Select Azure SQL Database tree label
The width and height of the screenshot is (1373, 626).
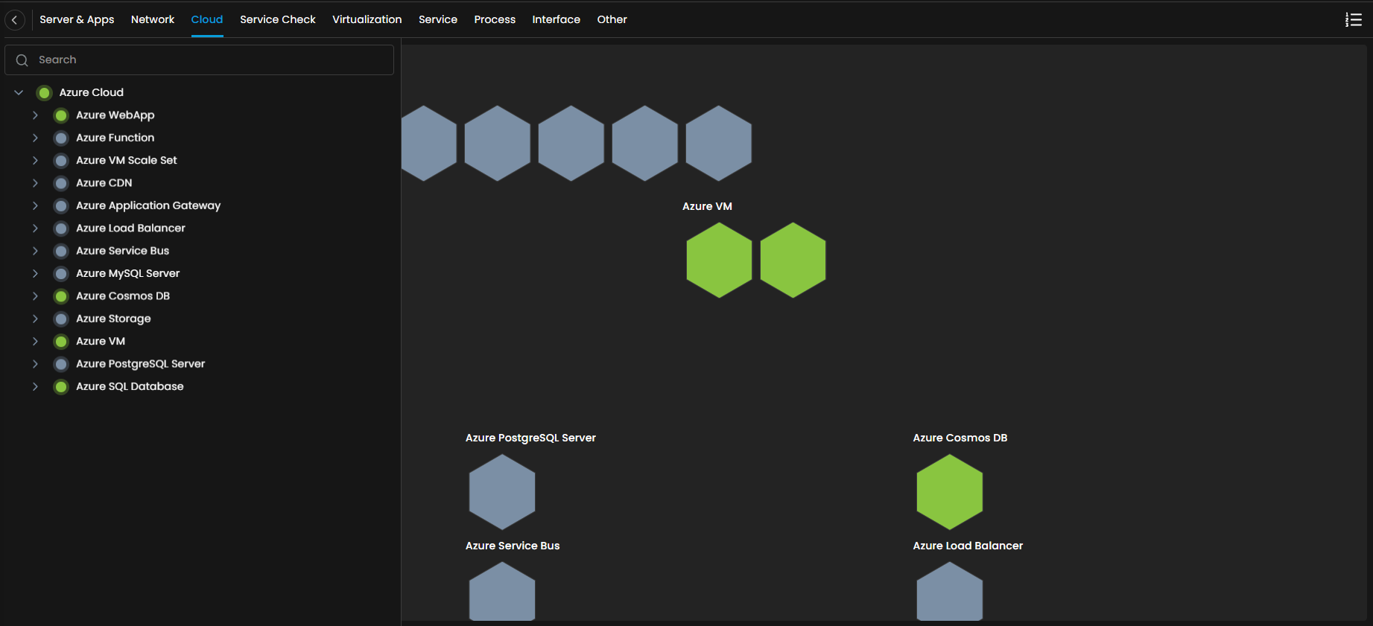130,387
